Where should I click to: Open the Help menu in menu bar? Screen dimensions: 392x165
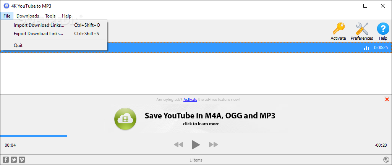[x=66, y=16]
